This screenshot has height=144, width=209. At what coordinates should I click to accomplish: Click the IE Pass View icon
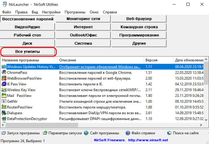point(4,84)
